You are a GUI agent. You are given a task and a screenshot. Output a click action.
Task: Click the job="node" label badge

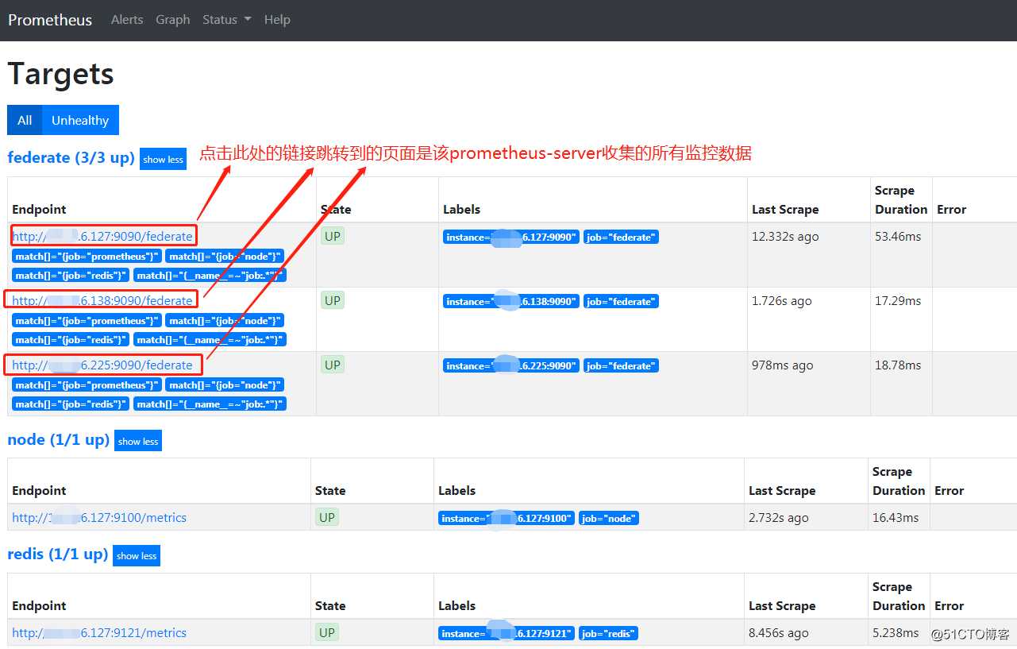(609, 518)
